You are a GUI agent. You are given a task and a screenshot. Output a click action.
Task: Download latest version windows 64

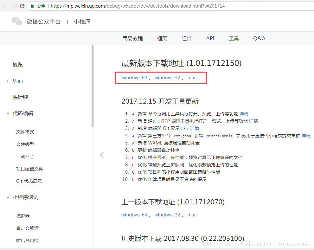(134, 78)
